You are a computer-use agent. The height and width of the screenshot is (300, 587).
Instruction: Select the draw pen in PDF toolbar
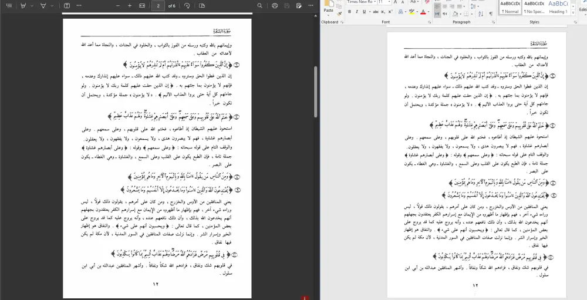[43, 6]
